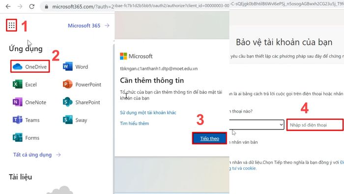
Task: Click the padlock icon in address bar
Action: (x=46, y=7)
